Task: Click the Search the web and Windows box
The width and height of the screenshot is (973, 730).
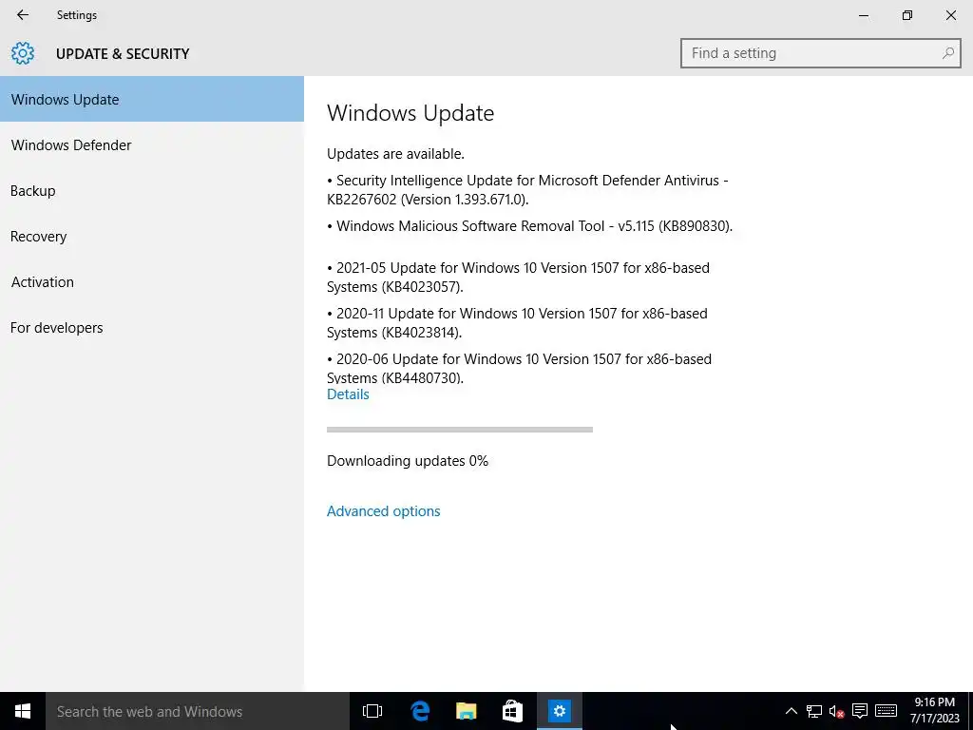Action: (198, 711)
